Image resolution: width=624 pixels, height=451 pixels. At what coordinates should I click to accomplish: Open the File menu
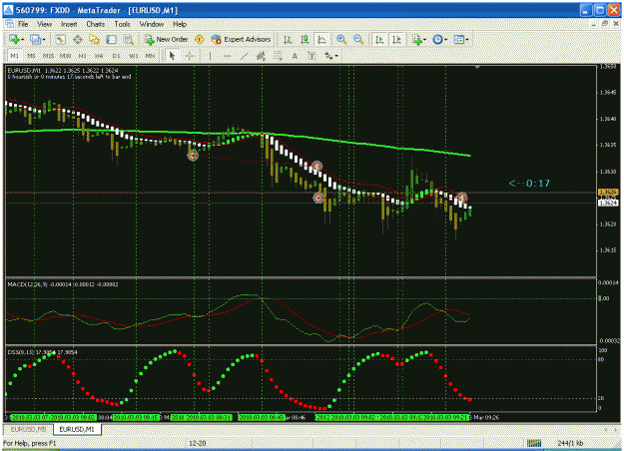point(23,24)
